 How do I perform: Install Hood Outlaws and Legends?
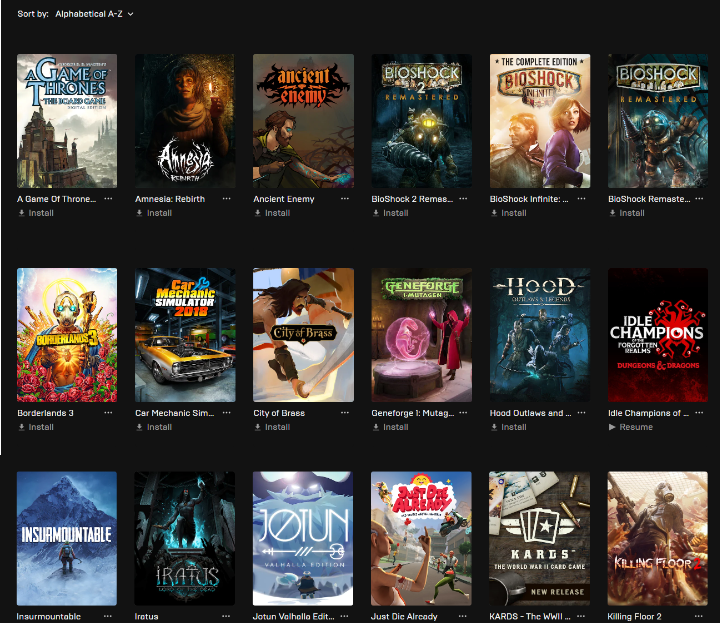point(509,427)
